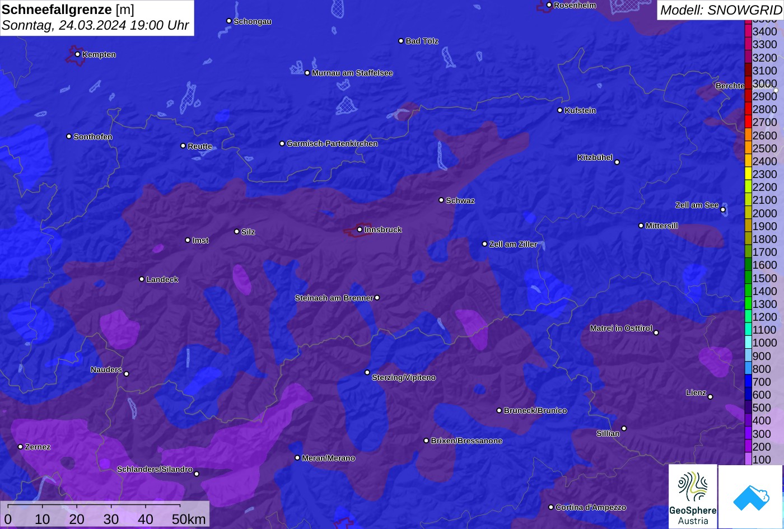Click the Lienz marker dot

(x=710, y=397)
